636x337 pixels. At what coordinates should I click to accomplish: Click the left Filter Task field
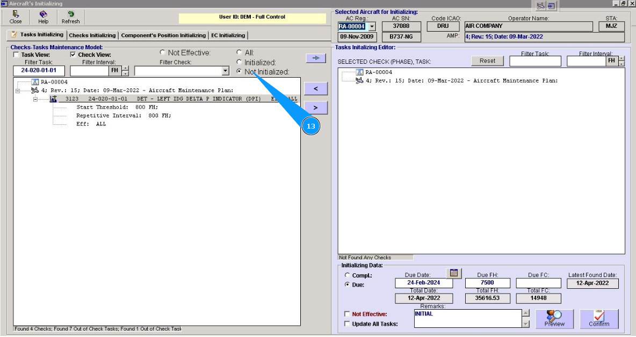tap(39, 71)
